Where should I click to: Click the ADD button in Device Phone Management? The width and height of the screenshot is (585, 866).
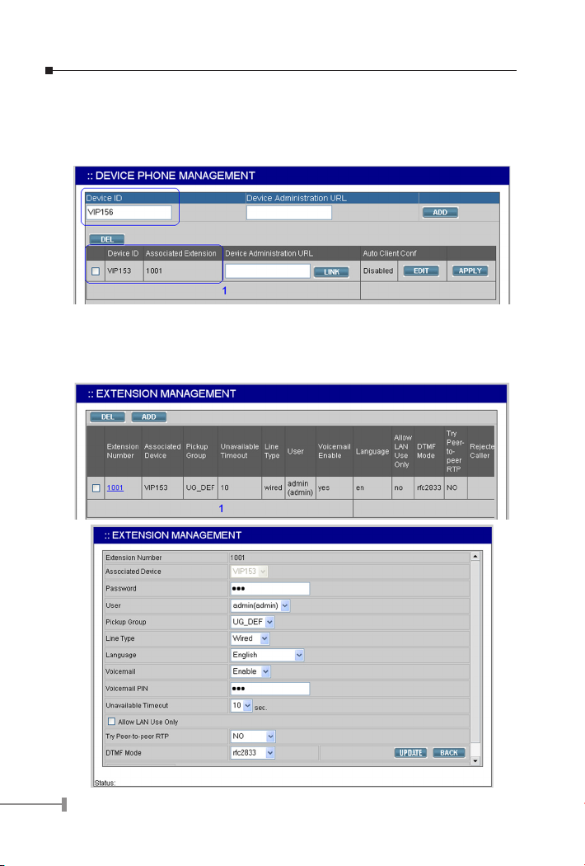[440, 212]
